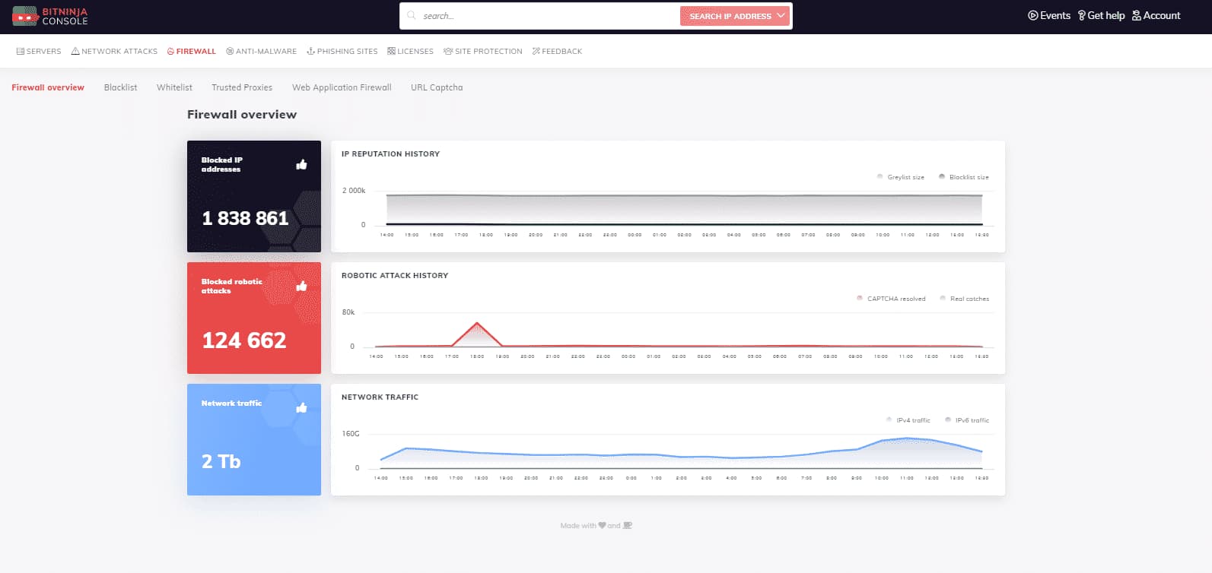Open the Get help menu

click(1100, 15)
